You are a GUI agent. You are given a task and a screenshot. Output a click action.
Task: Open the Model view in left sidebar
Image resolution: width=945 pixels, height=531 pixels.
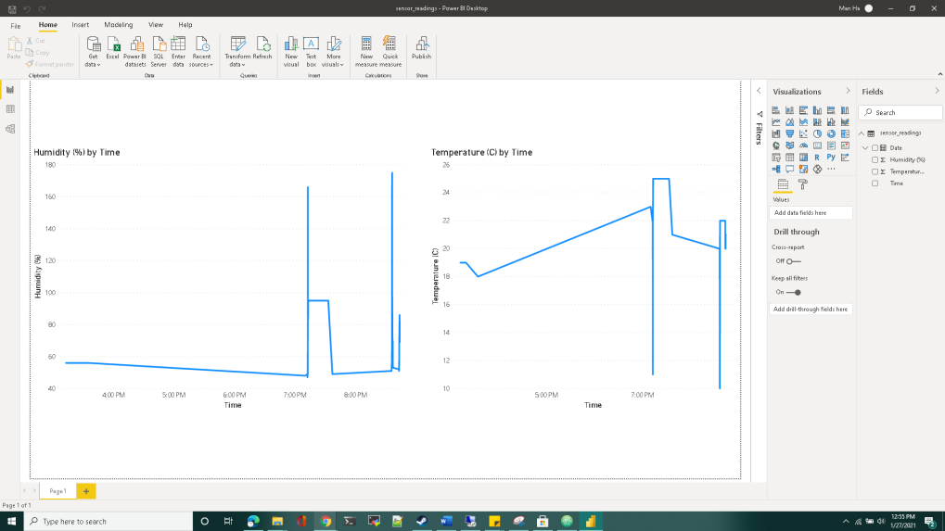click(x=10, y=129)
